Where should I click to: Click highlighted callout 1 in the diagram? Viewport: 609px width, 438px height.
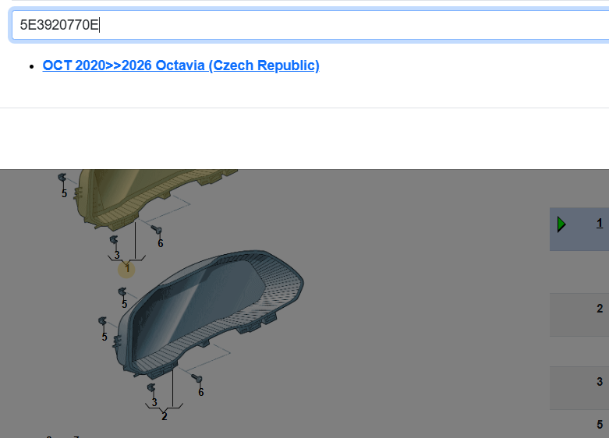(x=126, y=269)
